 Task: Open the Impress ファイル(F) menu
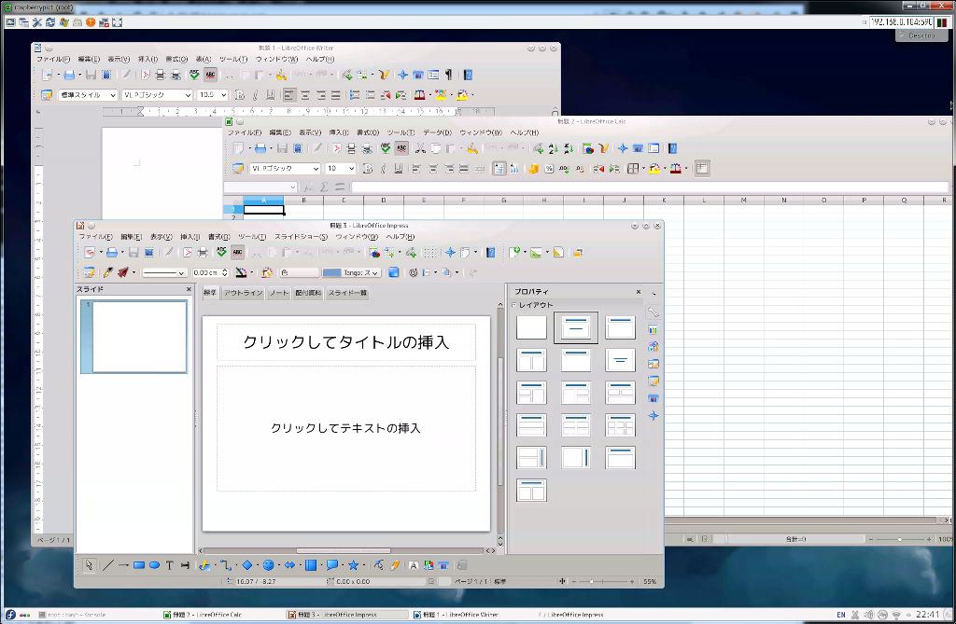tap(96, 237)
